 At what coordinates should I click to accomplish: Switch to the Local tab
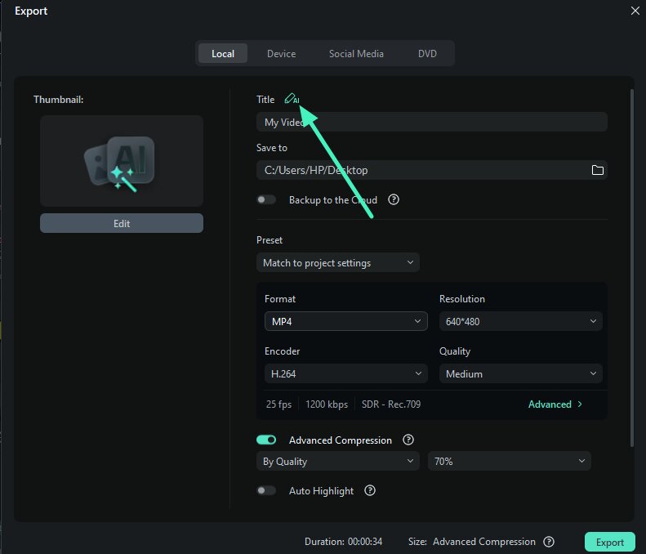point(223,54)
